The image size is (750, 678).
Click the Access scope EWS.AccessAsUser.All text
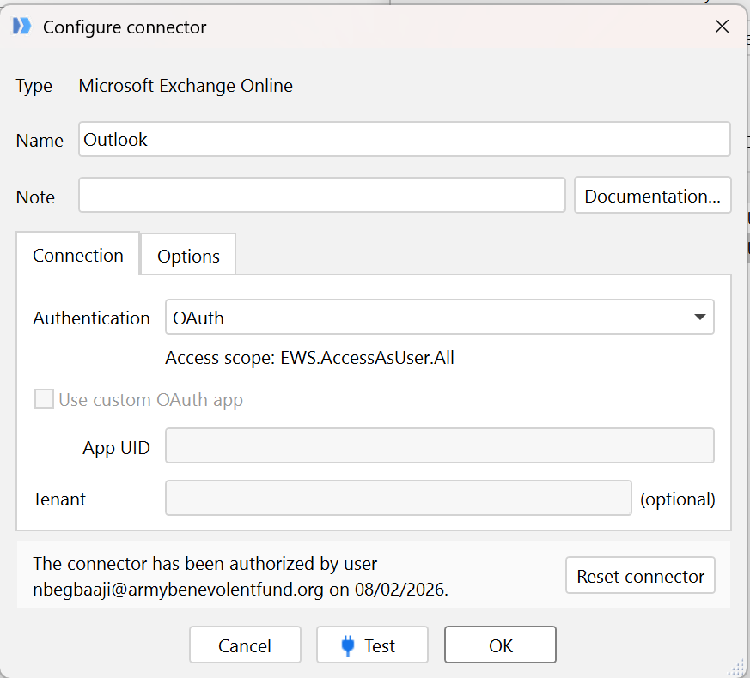pos(309,358)
